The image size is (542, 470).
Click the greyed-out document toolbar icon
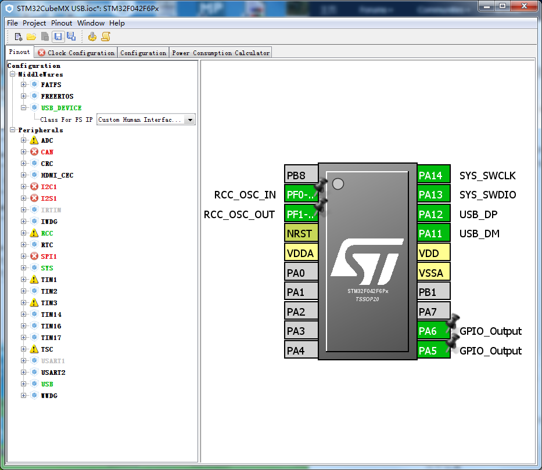45,37
